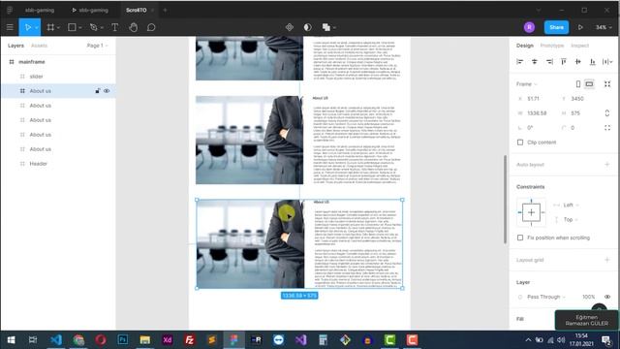Open horizontal constraint Left dropdown
Image resolution: width=620 pixels, height=349 pixels.
pos(571,205)
